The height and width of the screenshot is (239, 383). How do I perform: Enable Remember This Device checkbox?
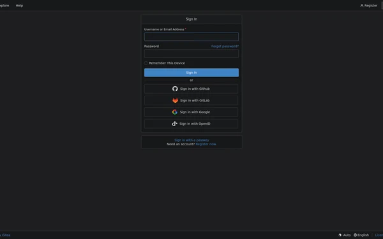146,63
